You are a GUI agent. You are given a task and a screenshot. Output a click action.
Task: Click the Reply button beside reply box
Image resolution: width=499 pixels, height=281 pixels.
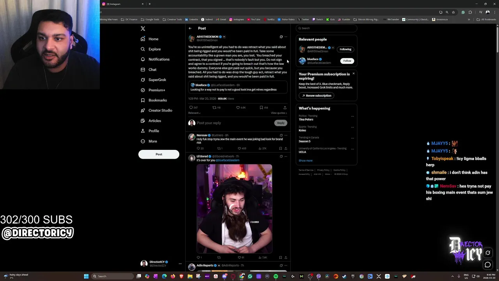(281, 123)
